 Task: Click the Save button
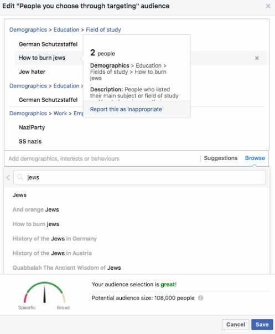pos(262,325)
